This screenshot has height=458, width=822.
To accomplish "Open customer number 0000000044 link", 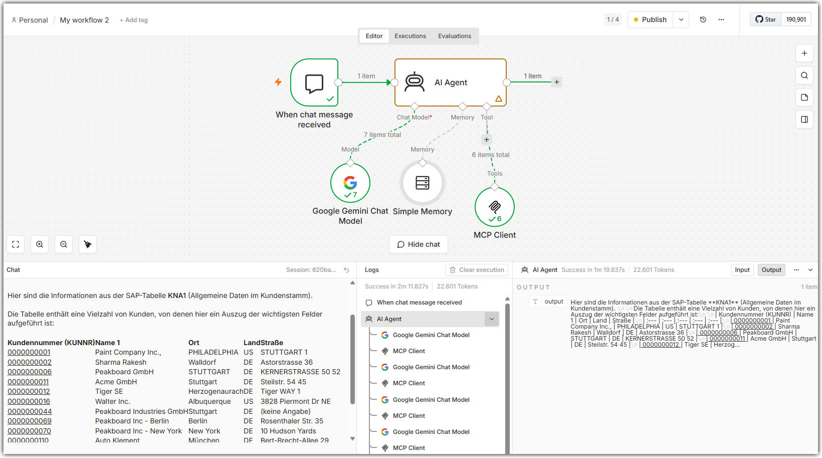I will tap(30, 411).
